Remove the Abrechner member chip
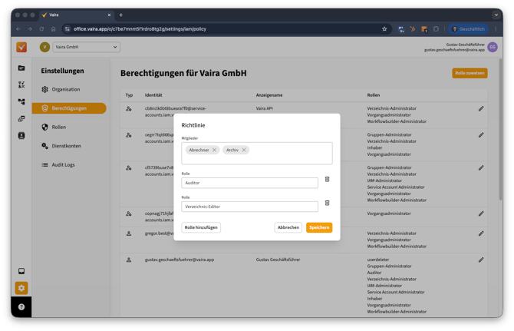Image resolution: width=514 pixels, height=331 pixels. pyautogui.click(x=214, y=150)
